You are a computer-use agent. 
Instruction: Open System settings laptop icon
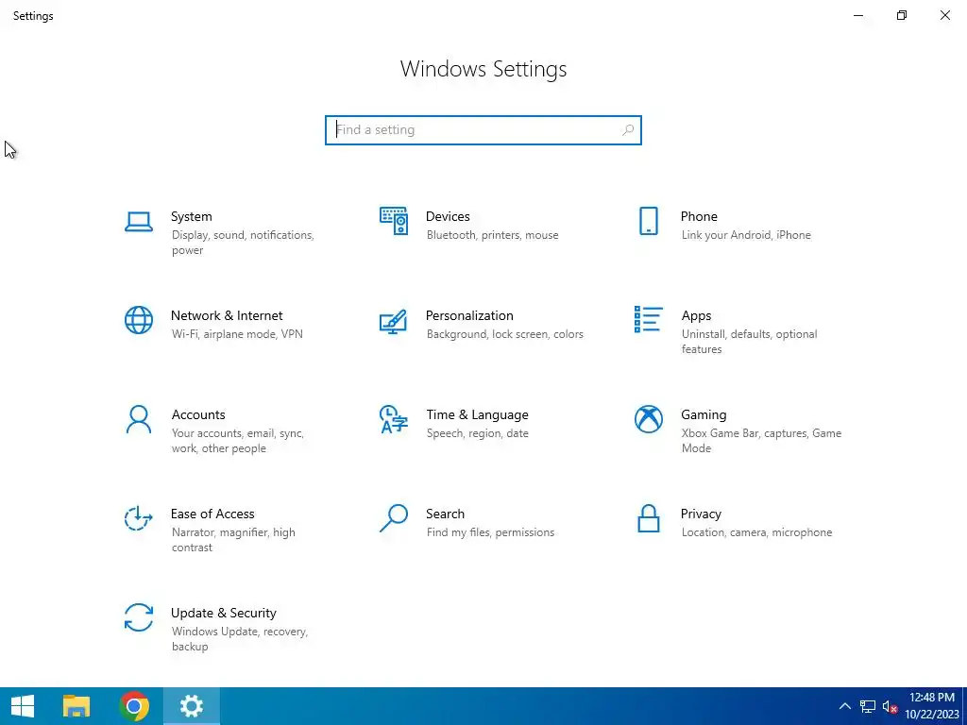pos(139,221)
